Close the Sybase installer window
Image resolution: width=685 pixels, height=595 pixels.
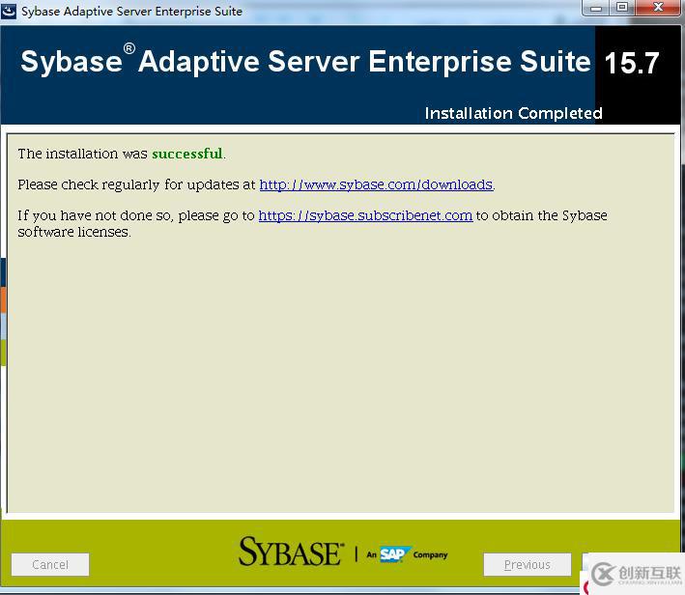(x=658, y=7)
